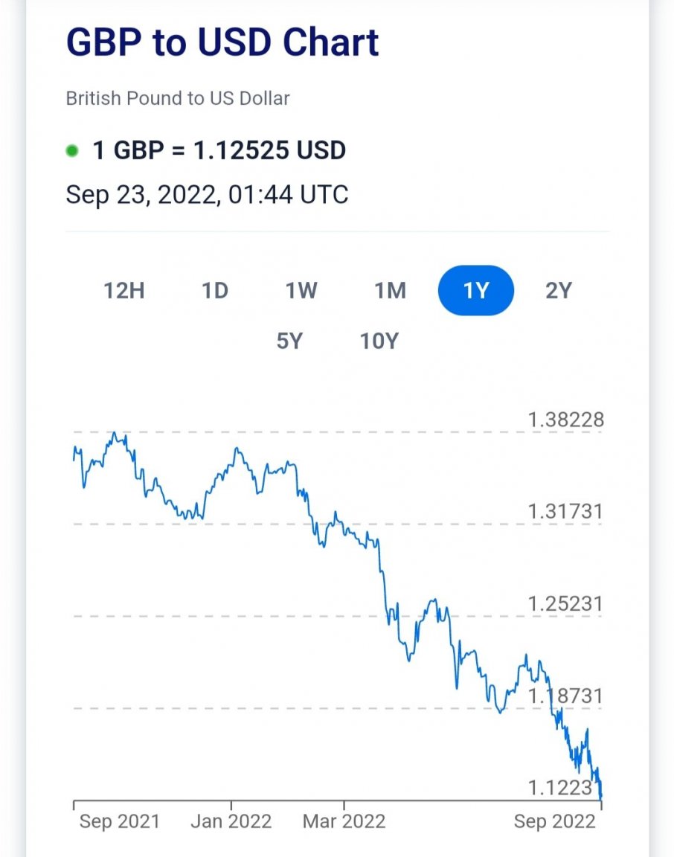This screenshot has width=674, height=857.
Task: Click the Sep 2022 x-axis marker
Action: (554, 821)
